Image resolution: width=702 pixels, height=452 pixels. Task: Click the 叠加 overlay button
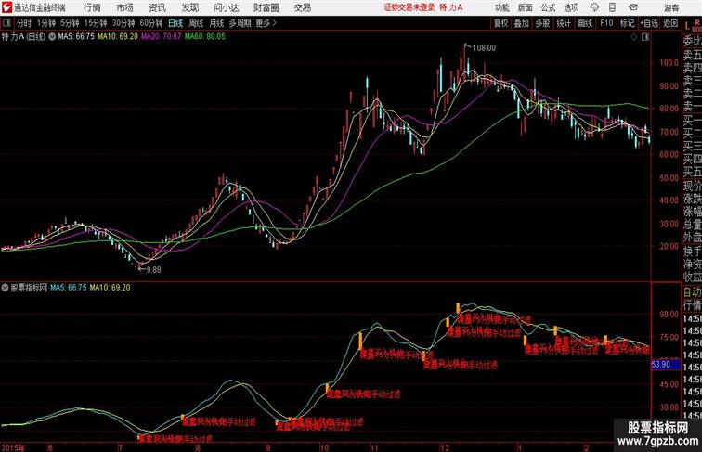[x=522, y=23]
